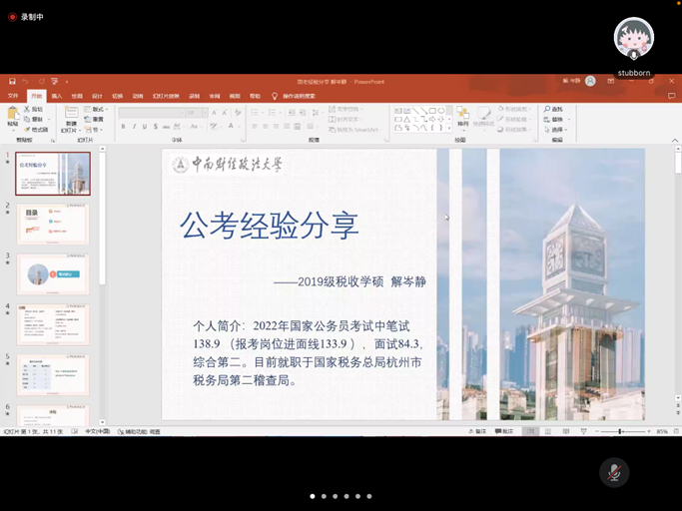This screenshot has height=511, width=682.
Task: Open the Arrange (排列) tool
Action: (463, 117)
